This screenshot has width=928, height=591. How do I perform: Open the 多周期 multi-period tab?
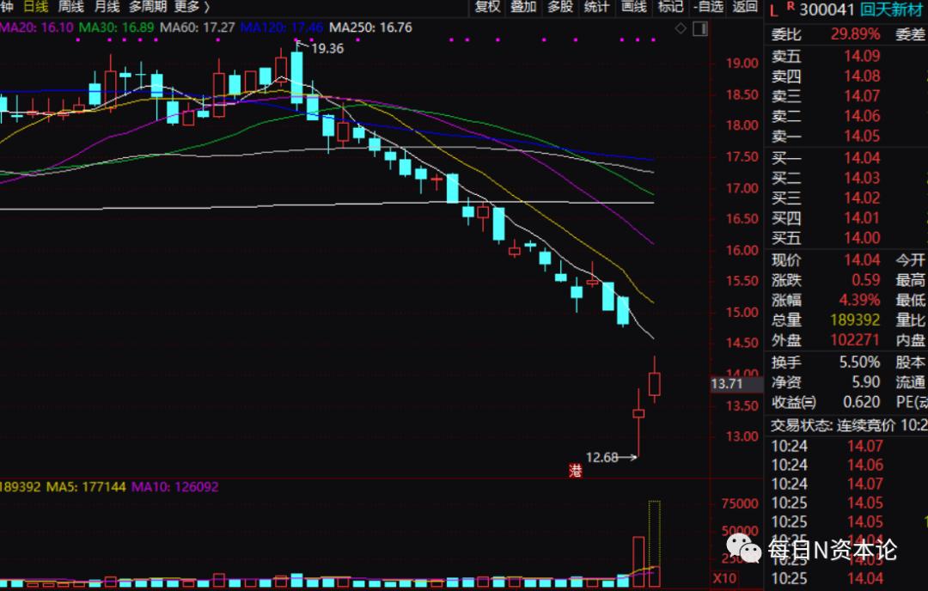[148, 7]
